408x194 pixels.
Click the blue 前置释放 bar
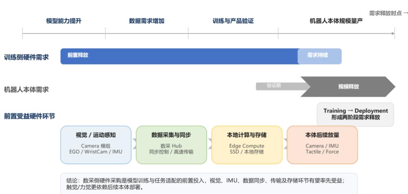(179, 56)
